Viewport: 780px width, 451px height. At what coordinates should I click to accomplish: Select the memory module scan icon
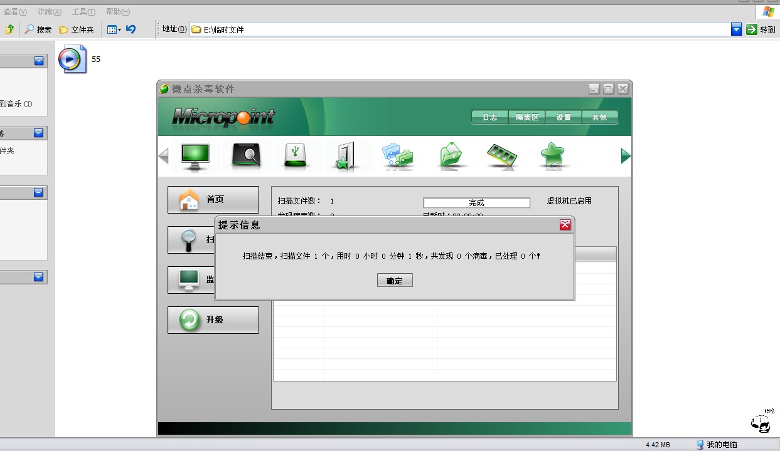point(502,156)
